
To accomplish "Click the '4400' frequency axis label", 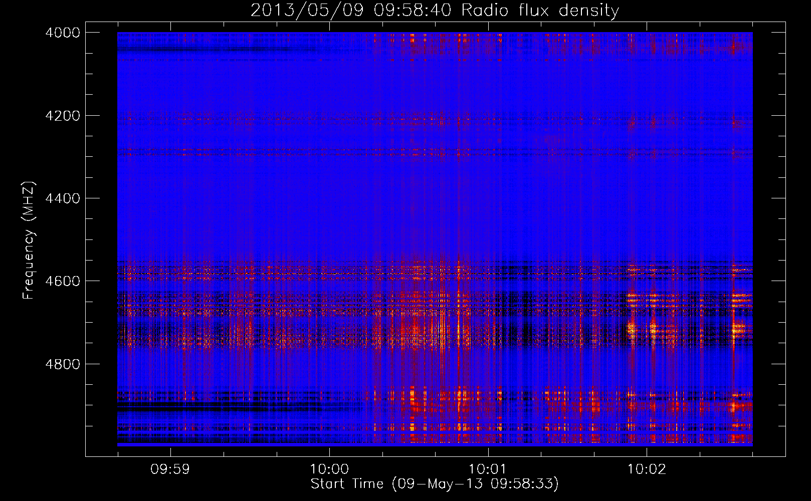I will coord(63,198).
